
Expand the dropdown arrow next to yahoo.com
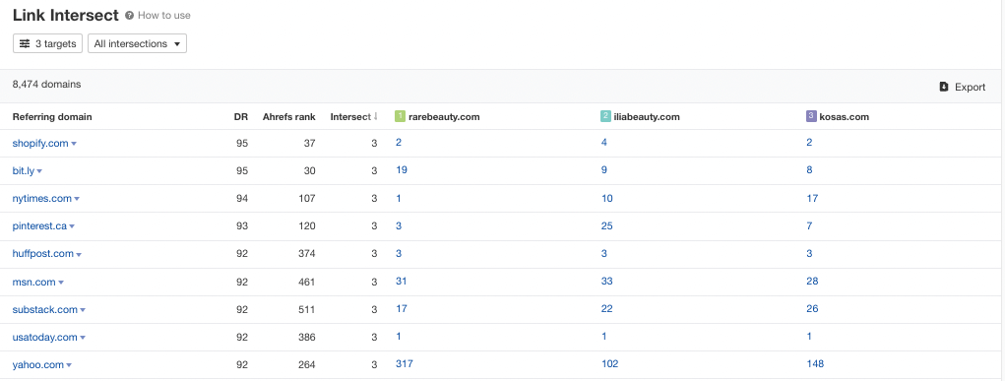coord(69,365)
